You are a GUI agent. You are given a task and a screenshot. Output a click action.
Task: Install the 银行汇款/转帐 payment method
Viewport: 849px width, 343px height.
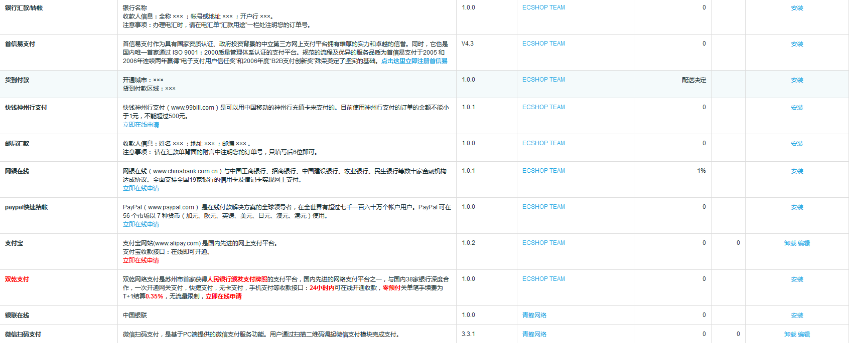point(797,8)
